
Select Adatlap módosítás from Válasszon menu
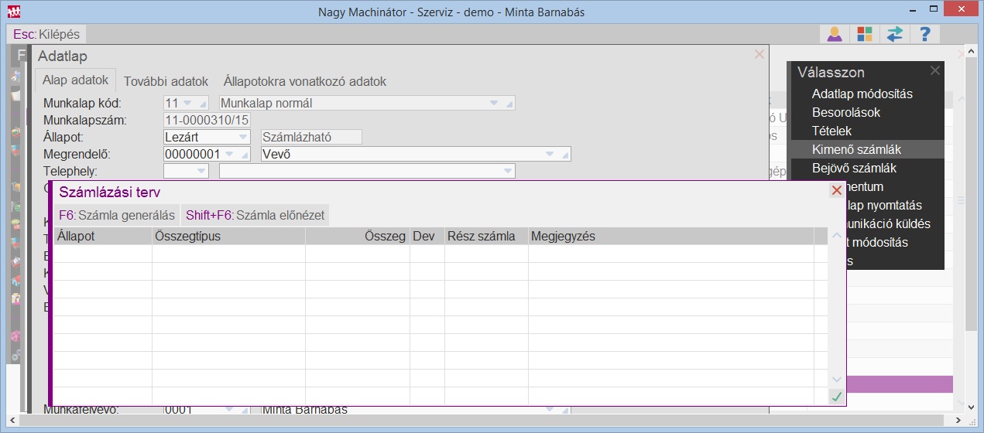[x=862, y=94]
